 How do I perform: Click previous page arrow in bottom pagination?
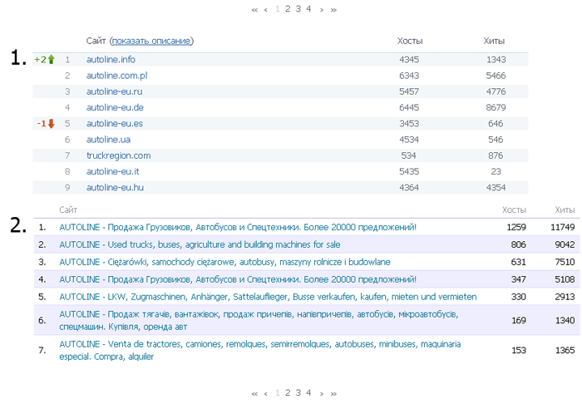(x=265, y=393)
